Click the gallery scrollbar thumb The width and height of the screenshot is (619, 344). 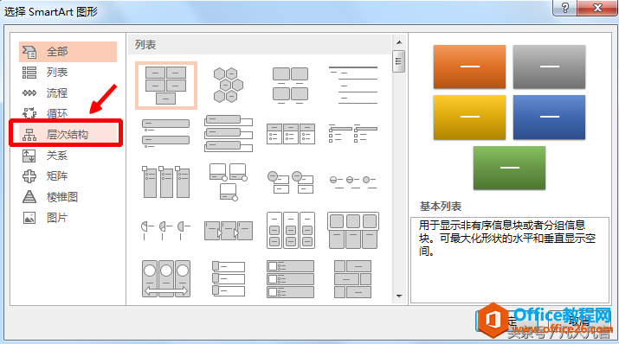click(x=399, y=61)
